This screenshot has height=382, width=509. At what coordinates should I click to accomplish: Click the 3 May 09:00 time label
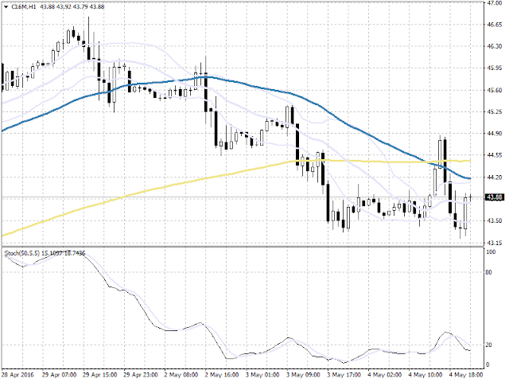click(x=303, y=375)
